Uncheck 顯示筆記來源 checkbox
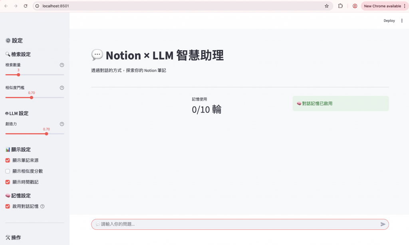The image size is (409, 245). [8, 160]
